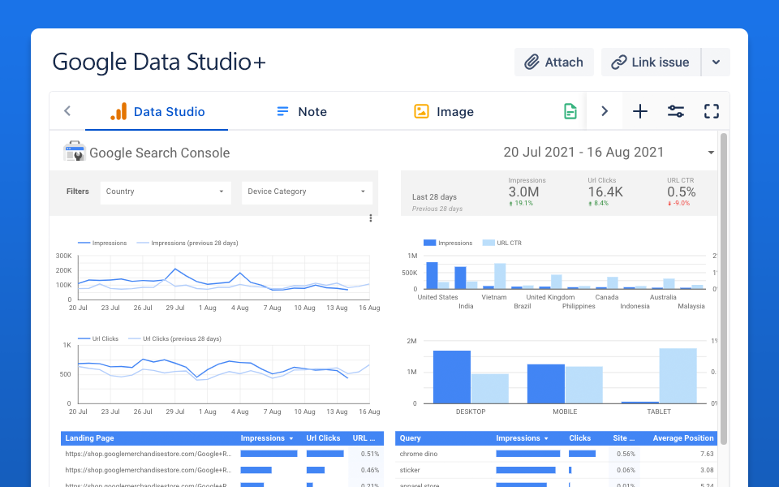Click the 7.63 average position cell

[x=707, y=454]
